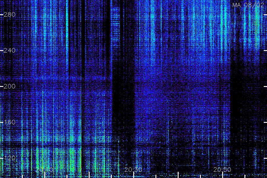
Task: Select the 160 frequency axis label
Action: click(9, 122)
